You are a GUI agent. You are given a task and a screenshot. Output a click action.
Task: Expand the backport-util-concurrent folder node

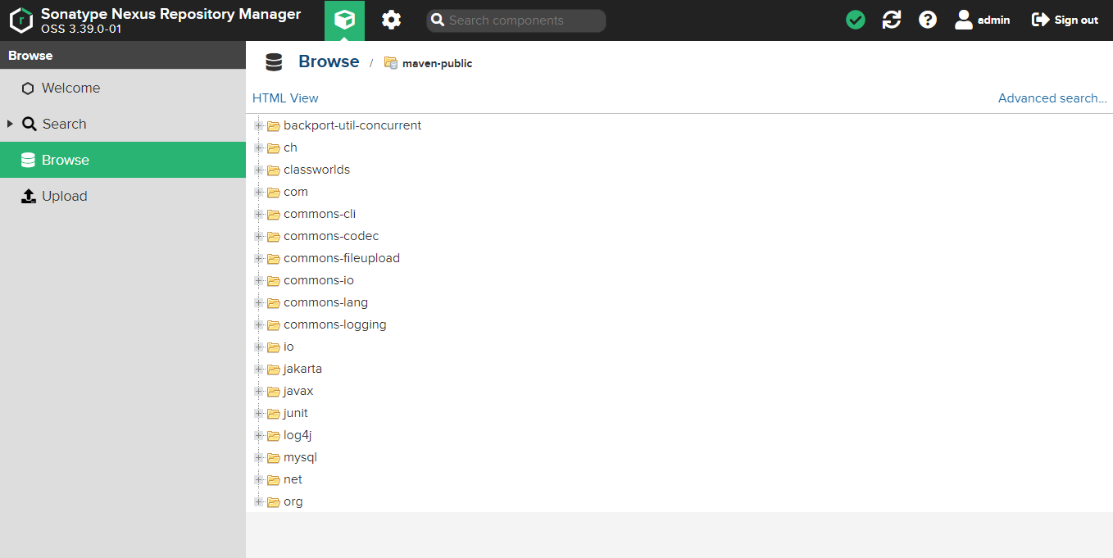pos(259,125)
